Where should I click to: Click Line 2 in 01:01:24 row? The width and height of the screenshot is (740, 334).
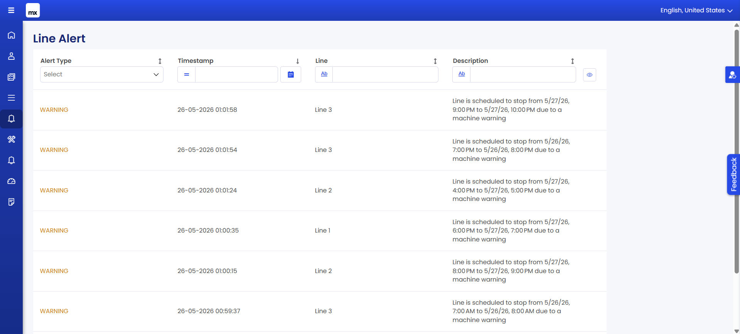pos(323,191)
